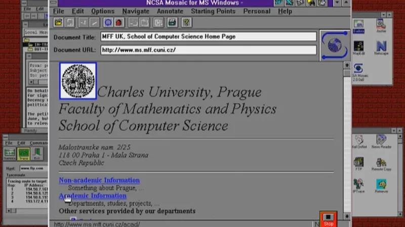Click the Find toolbar icon
The width and height of the screenshot is (405, 227).
pyautogui.click(x=158, y=23)
